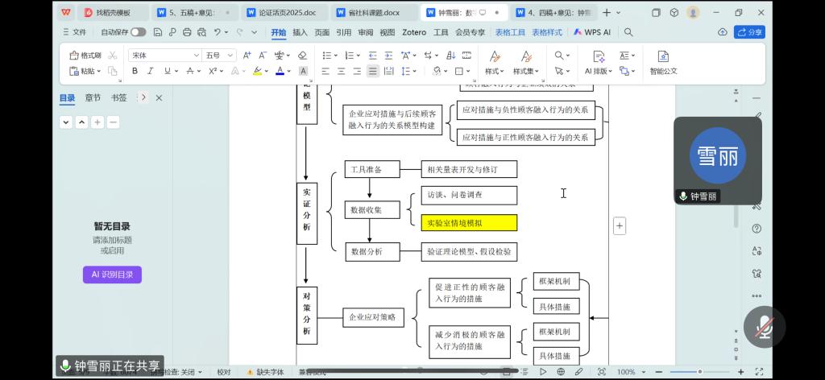Open the font name dropdown showing 宋体
Viewport: 825px width, 380px height.
point(165,56)
